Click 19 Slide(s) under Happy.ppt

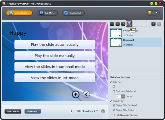(128, 45)
